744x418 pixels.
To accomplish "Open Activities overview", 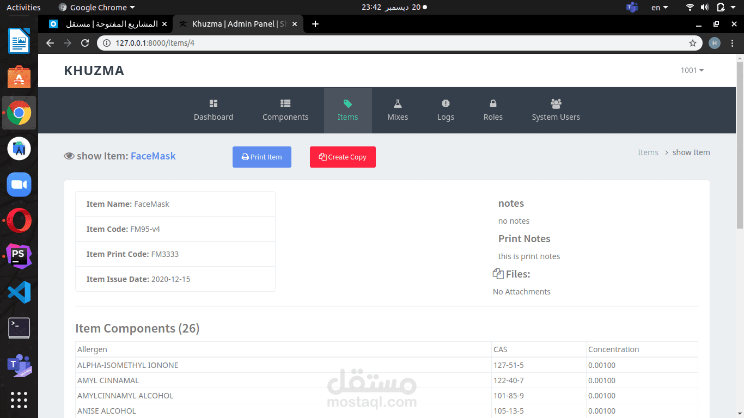I will pos(23,7).
